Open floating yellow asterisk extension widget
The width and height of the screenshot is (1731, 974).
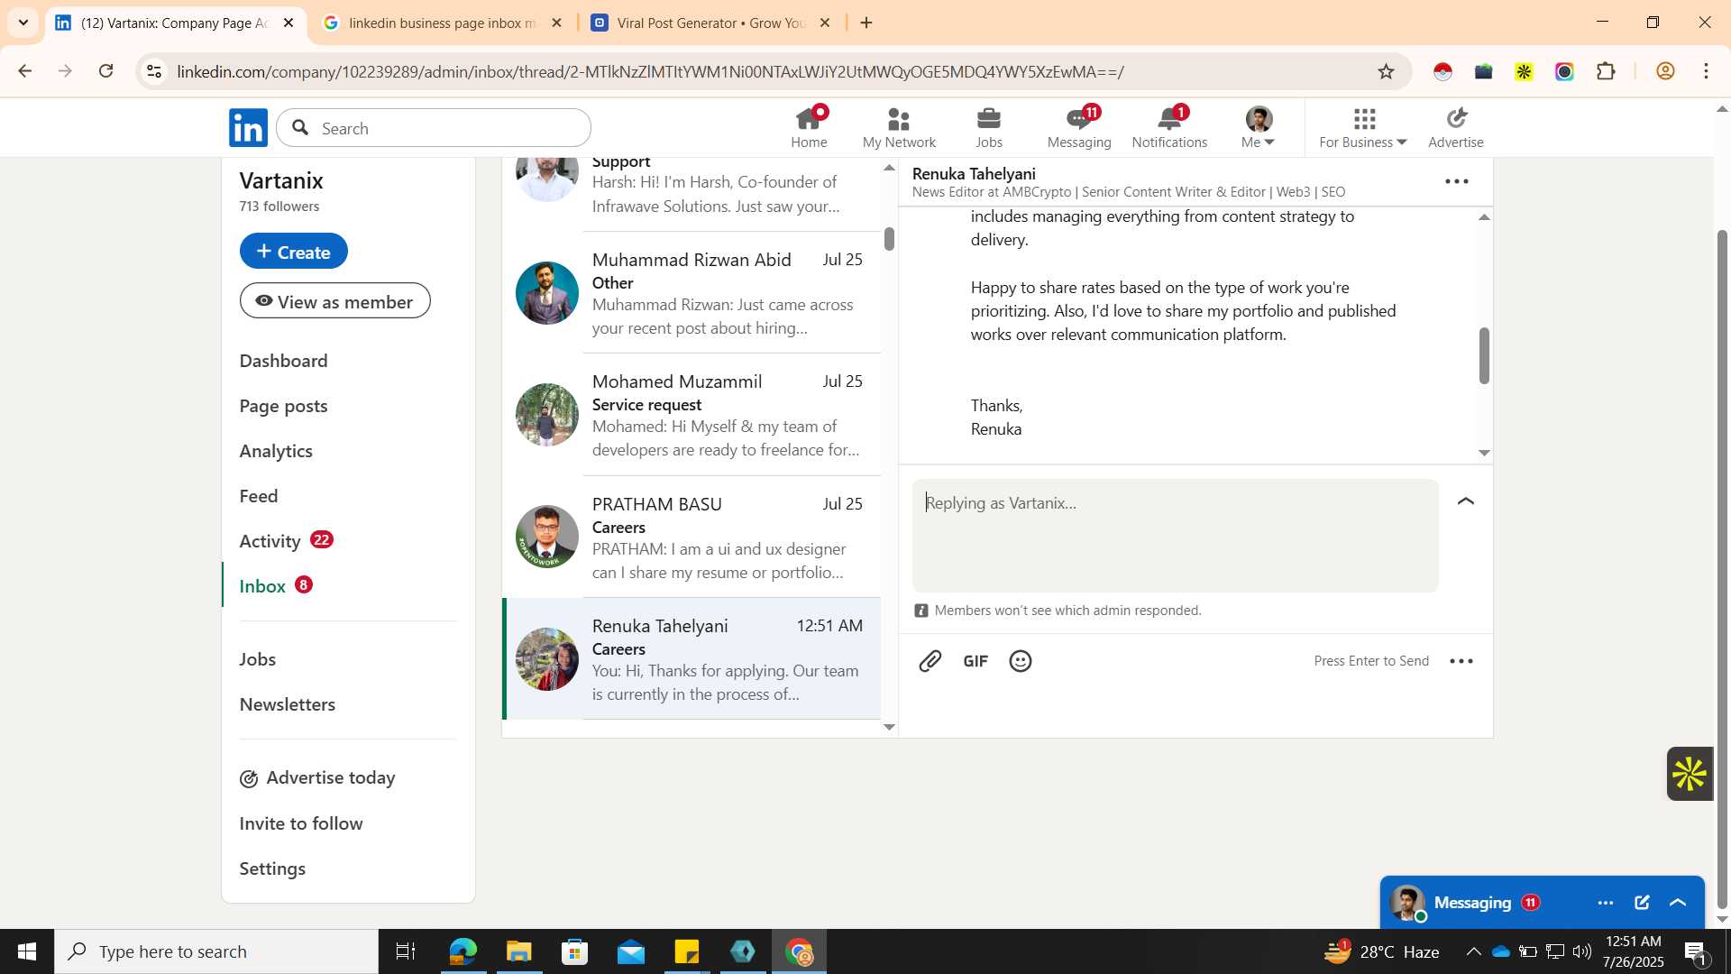pyautogui.click(x=1690, y=774)
